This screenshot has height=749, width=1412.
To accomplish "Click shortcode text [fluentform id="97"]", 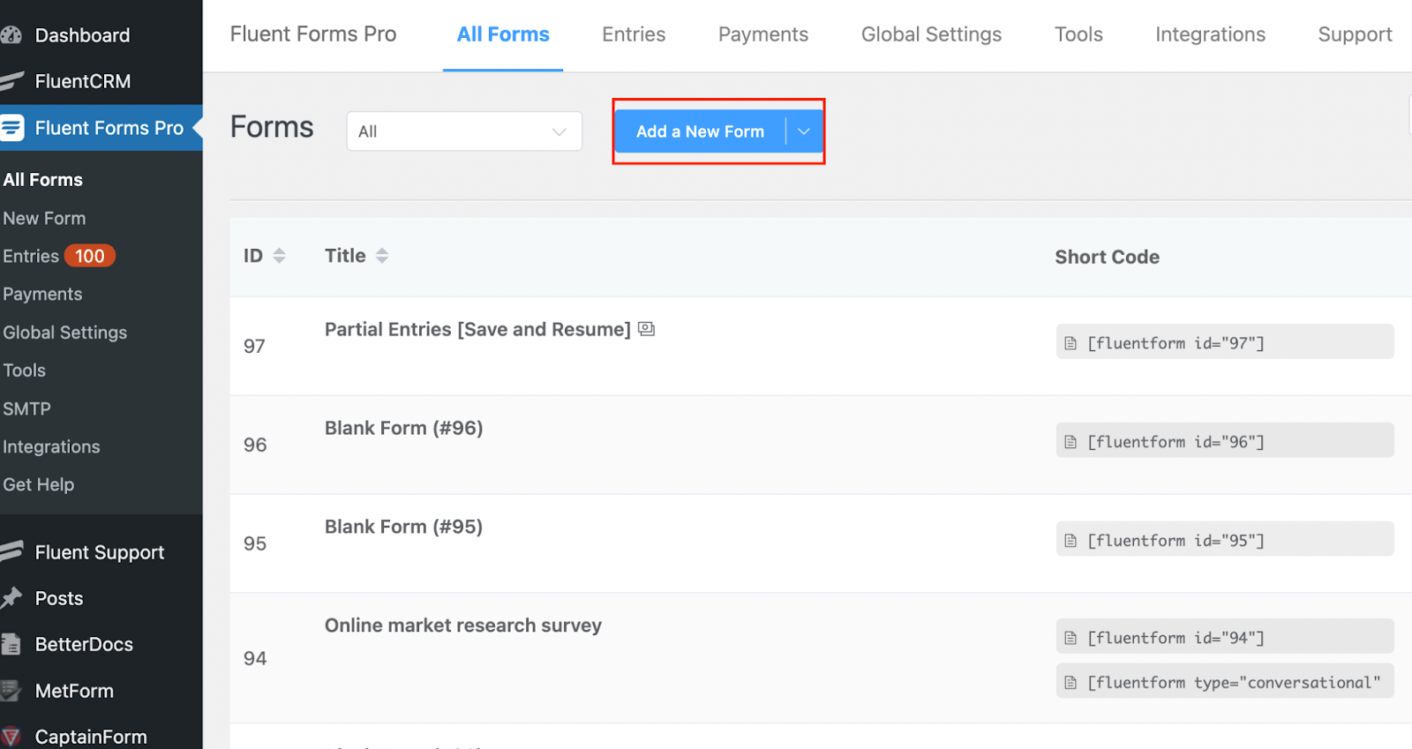I will click(1175, 343).
